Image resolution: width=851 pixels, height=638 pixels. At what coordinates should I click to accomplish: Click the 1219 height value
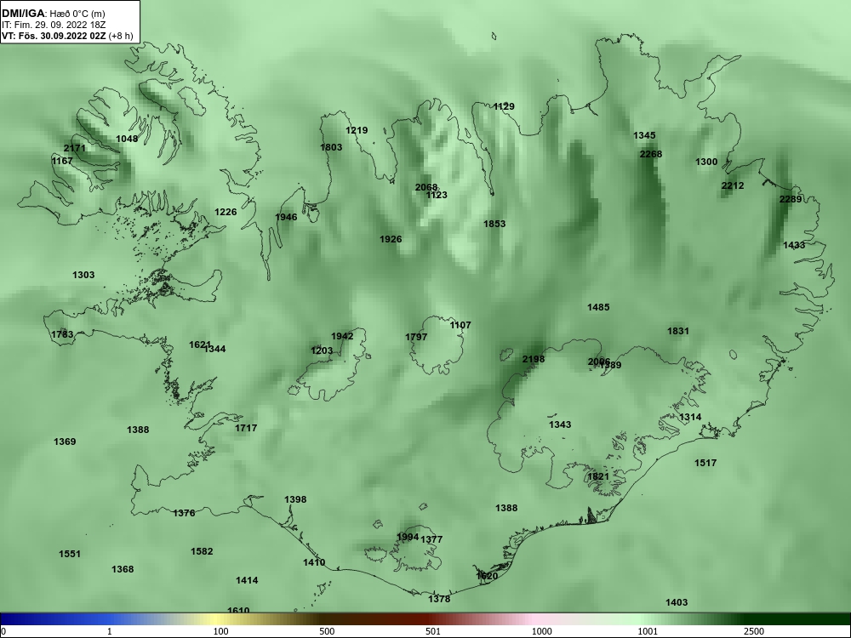[x=357, y=130]
